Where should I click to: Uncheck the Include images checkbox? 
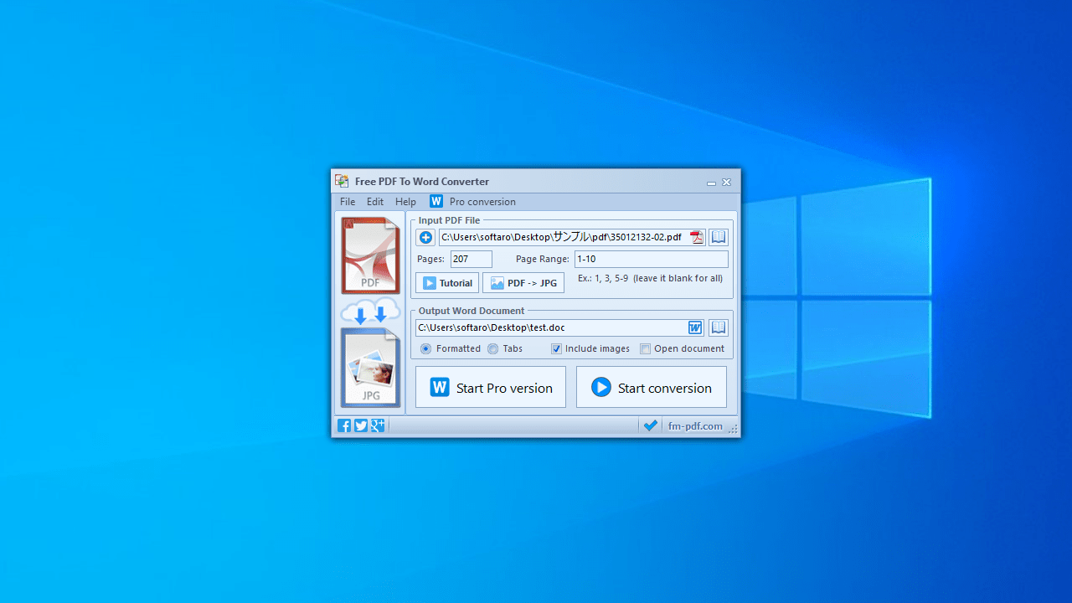[556, 348]
